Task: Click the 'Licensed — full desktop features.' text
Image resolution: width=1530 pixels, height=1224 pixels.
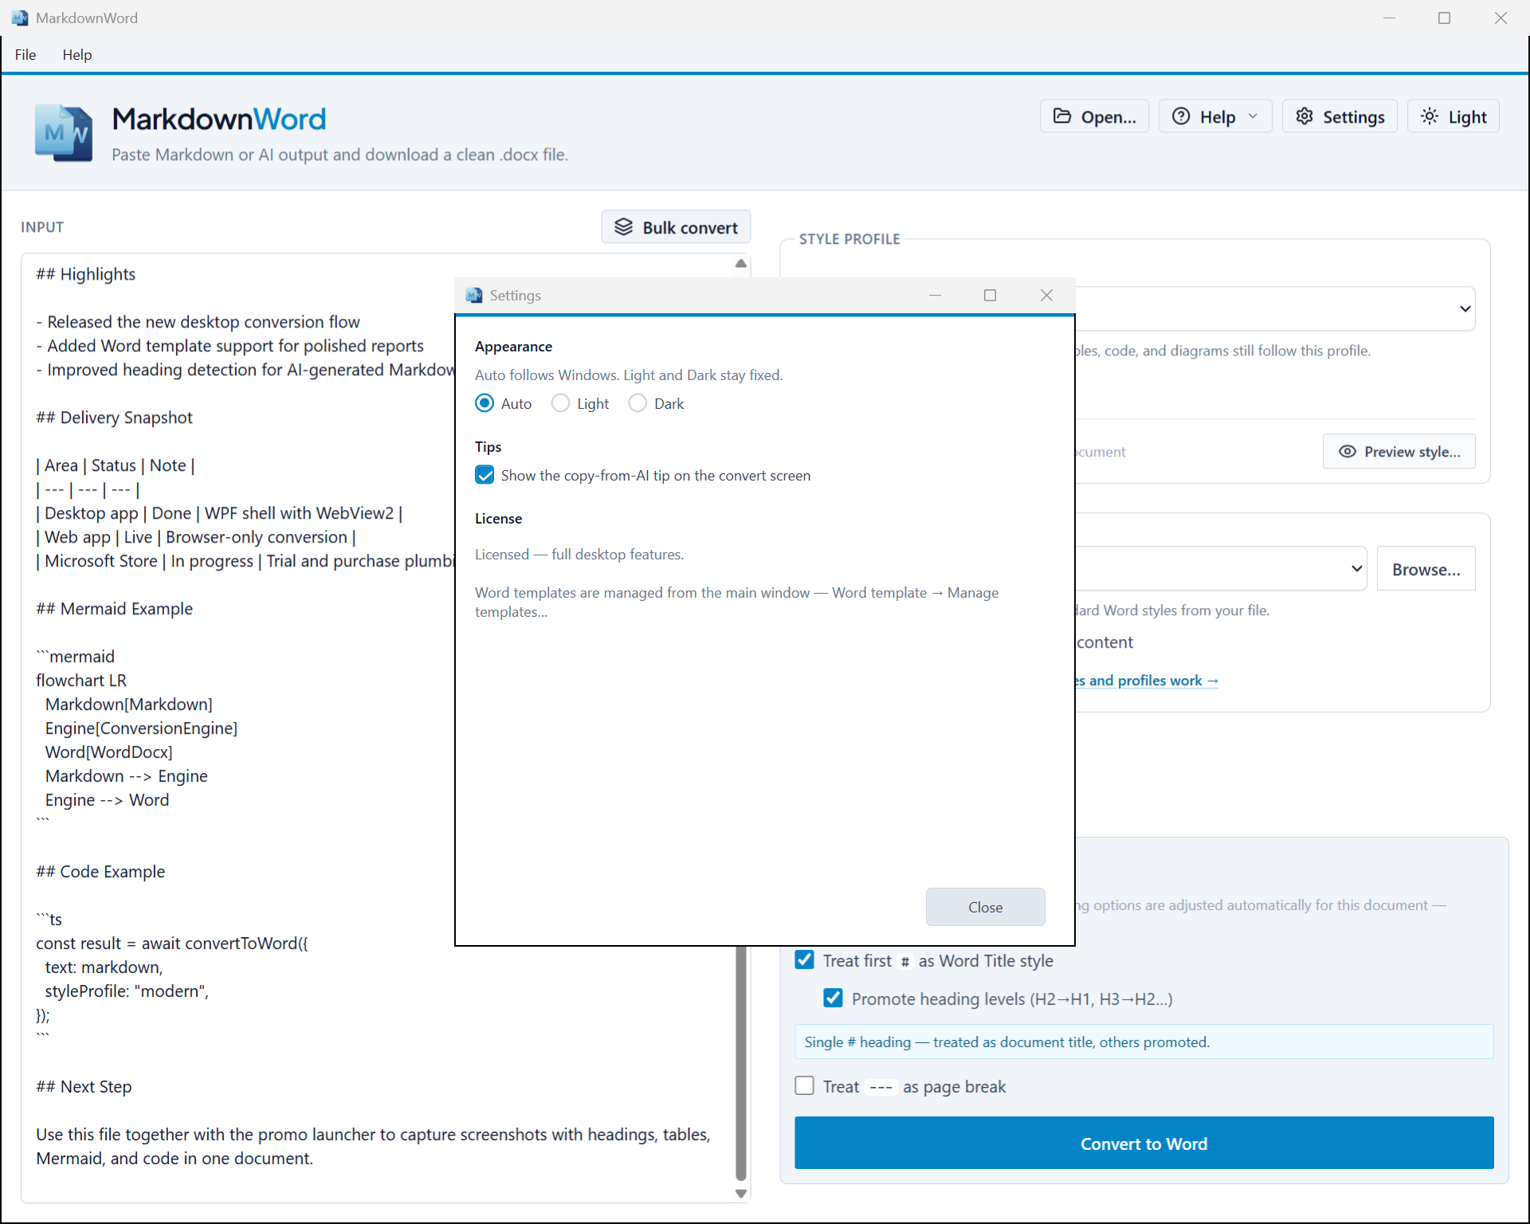Action: (x=579, y=555)
